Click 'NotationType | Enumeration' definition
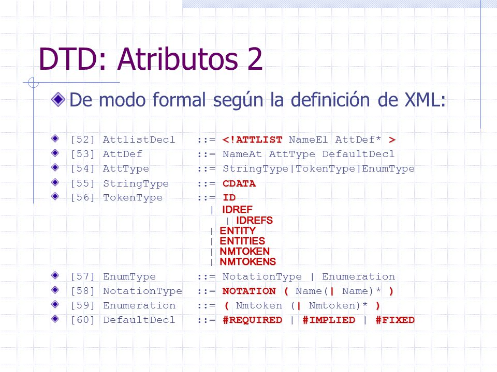Viewport: 497px width, 372px height. 309,276
